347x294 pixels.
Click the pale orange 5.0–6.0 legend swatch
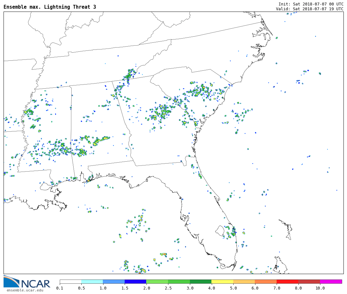244,281
